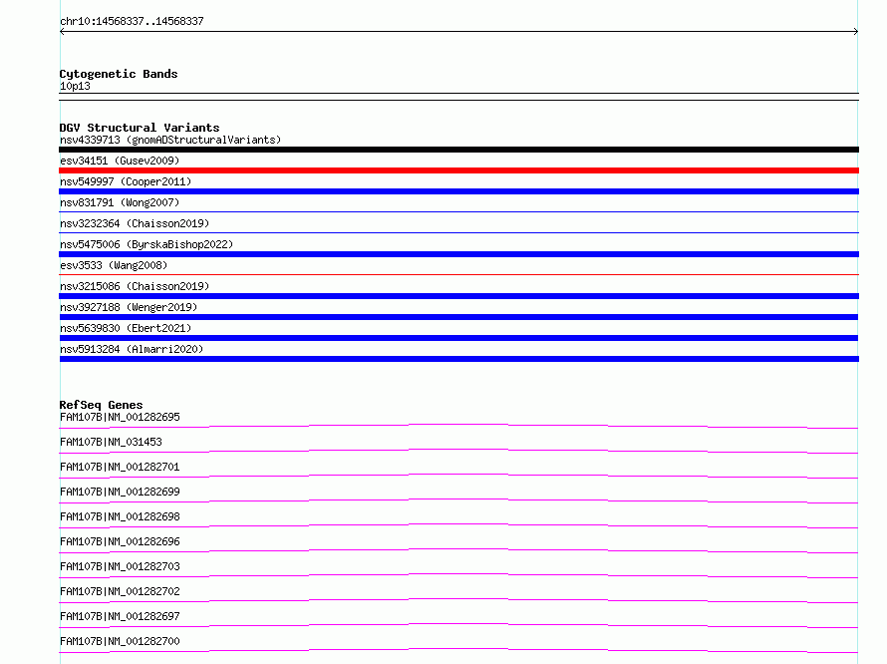Select transcript FAM107B|NM_001282696
887x664 pixels.
(x=120, y=541)
